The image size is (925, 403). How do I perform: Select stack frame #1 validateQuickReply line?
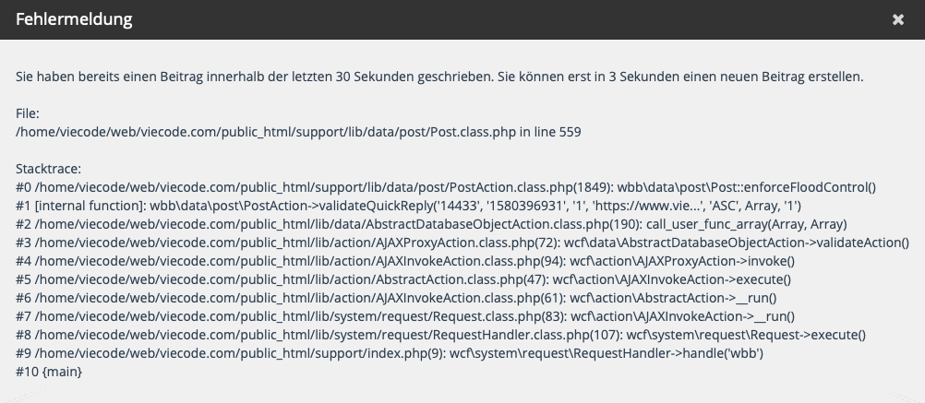408,206
